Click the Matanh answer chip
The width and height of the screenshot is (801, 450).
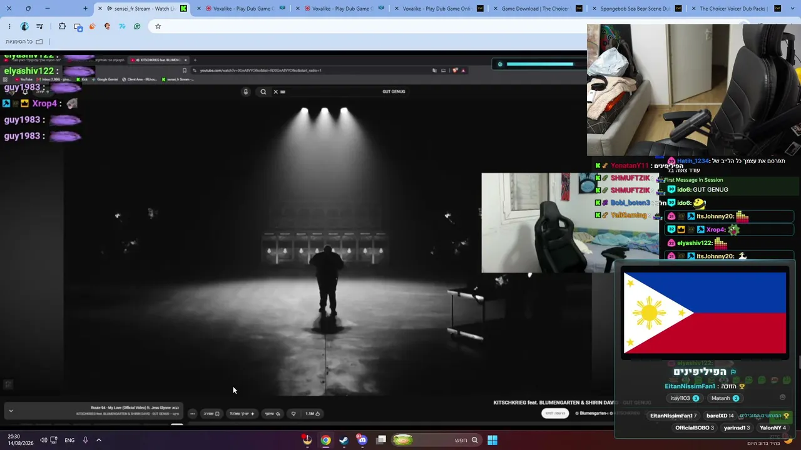click(725, 398)
